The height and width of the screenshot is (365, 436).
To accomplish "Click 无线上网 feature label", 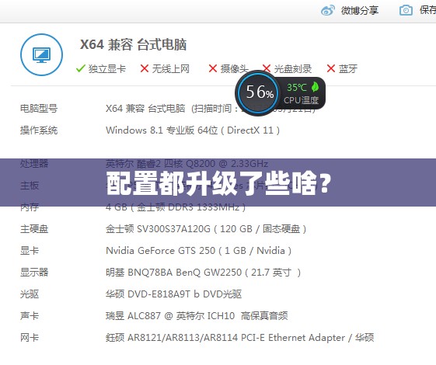I will 170,68.
